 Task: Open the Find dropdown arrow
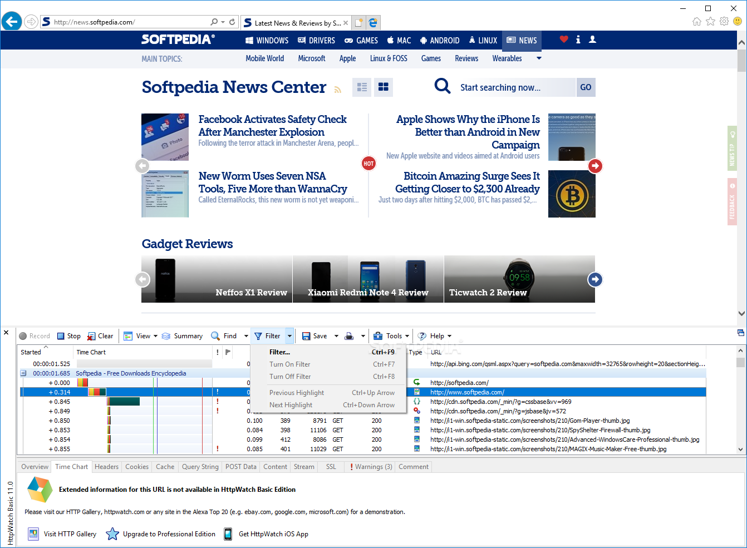pyautogui.click(x=246, y=336)
